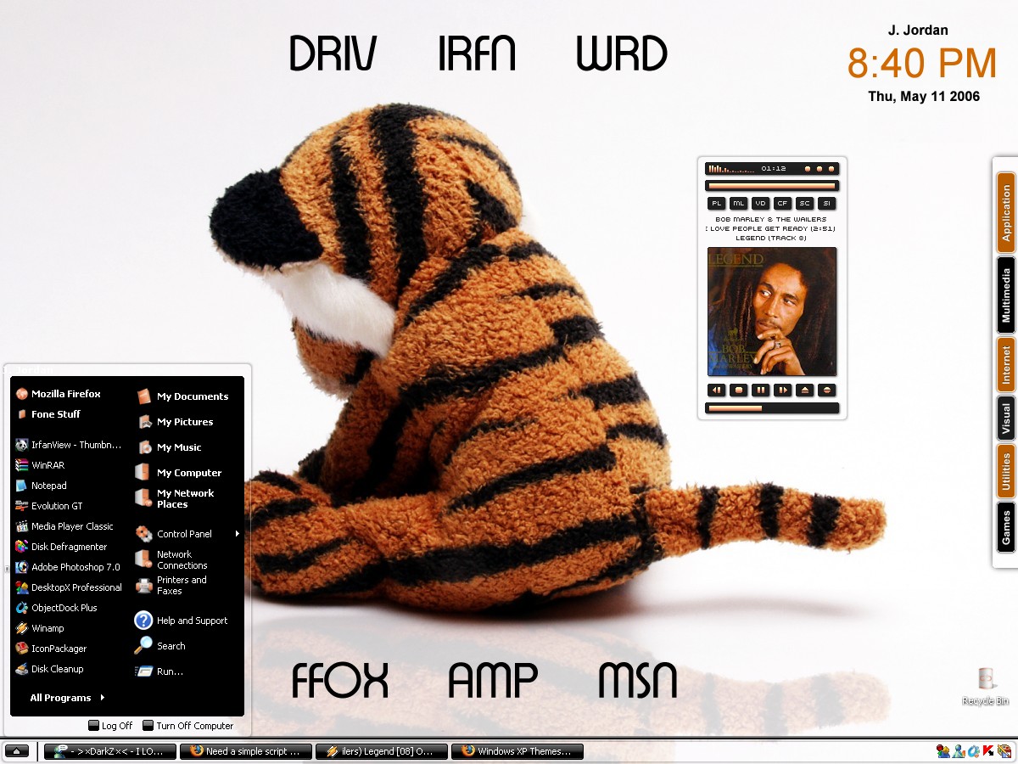Expand the Control Panel submenu arrow
This screenshot has height=764, width=1018.
coord(238,534)
